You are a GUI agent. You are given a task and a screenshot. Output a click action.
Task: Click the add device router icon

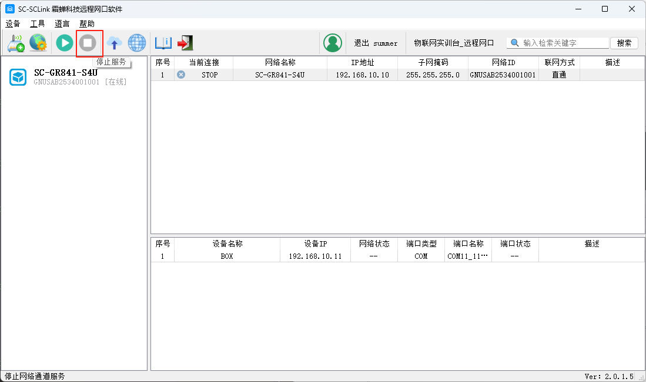(15, 43)
